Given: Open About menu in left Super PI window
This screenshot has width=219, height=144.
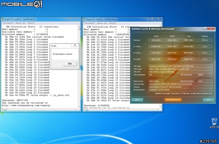Looking at the screenshot, I should (20, 23).
